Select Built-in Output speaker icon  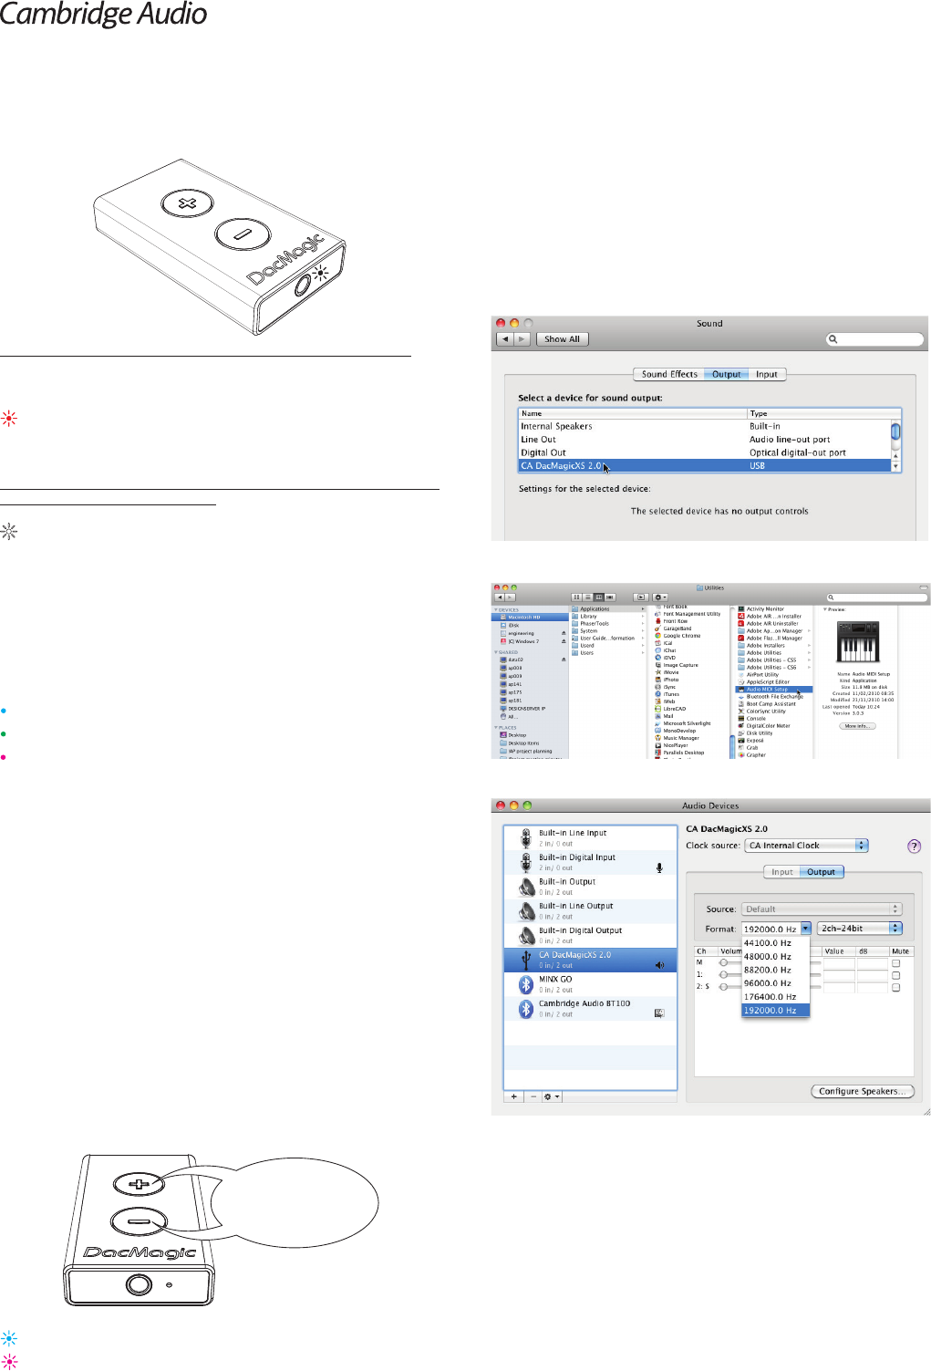(x=526, y=887)
